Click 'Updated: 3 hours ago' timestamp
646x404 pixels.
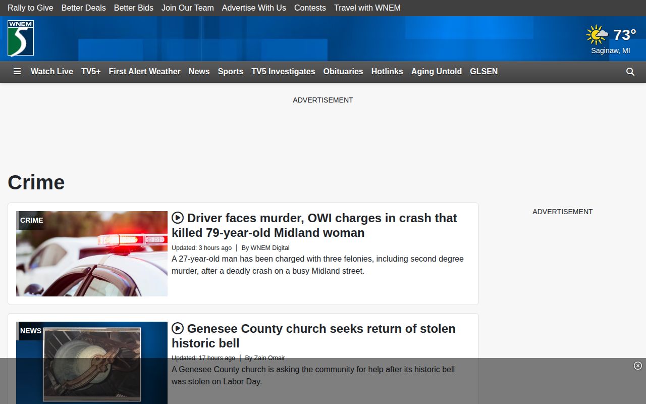click(x=202, y=248)
